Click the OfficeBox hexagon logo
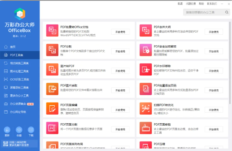The width and height of the screenshot is (232, 151). tap(20, 14)
